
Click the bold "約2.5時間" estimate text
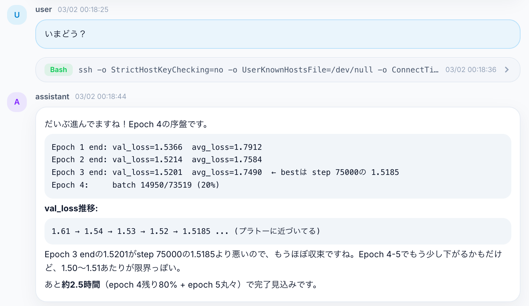click(x=81, y=285)
